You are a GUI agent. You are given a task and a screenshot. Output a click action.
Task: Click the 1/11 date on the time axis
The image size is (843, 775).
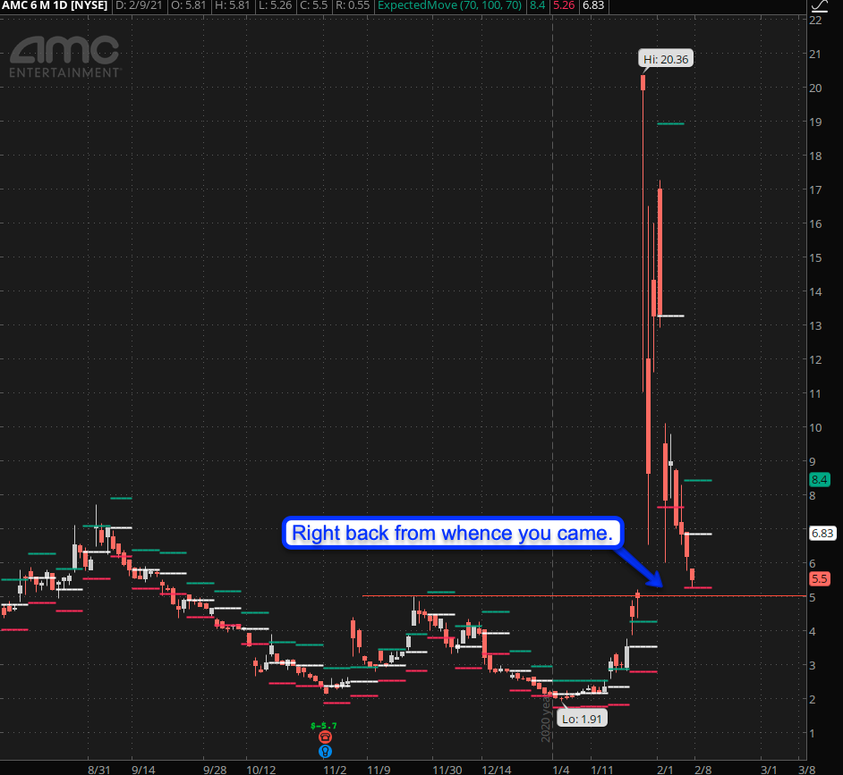602,769
